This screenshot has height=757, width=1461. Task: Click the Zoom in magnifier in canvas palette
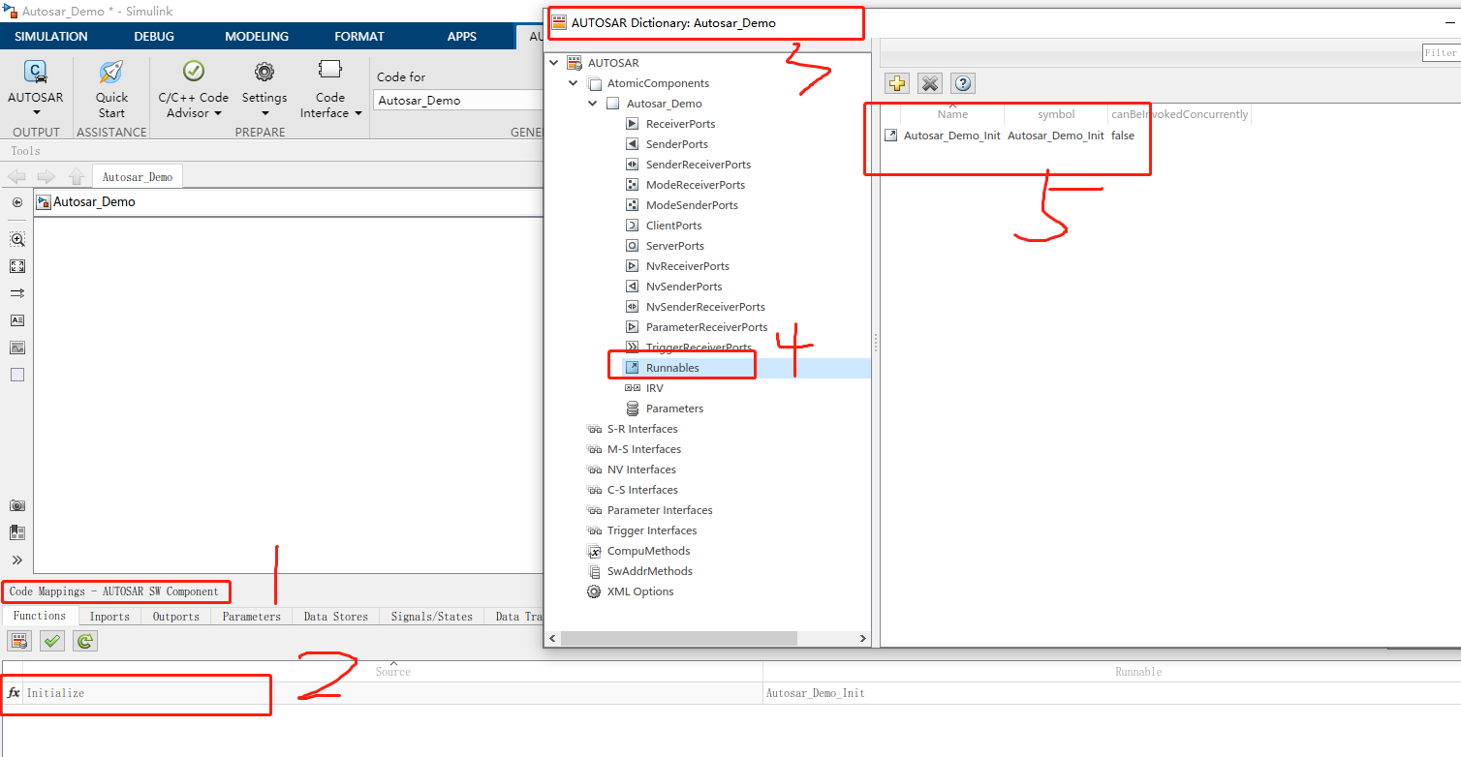coord(17,239)
